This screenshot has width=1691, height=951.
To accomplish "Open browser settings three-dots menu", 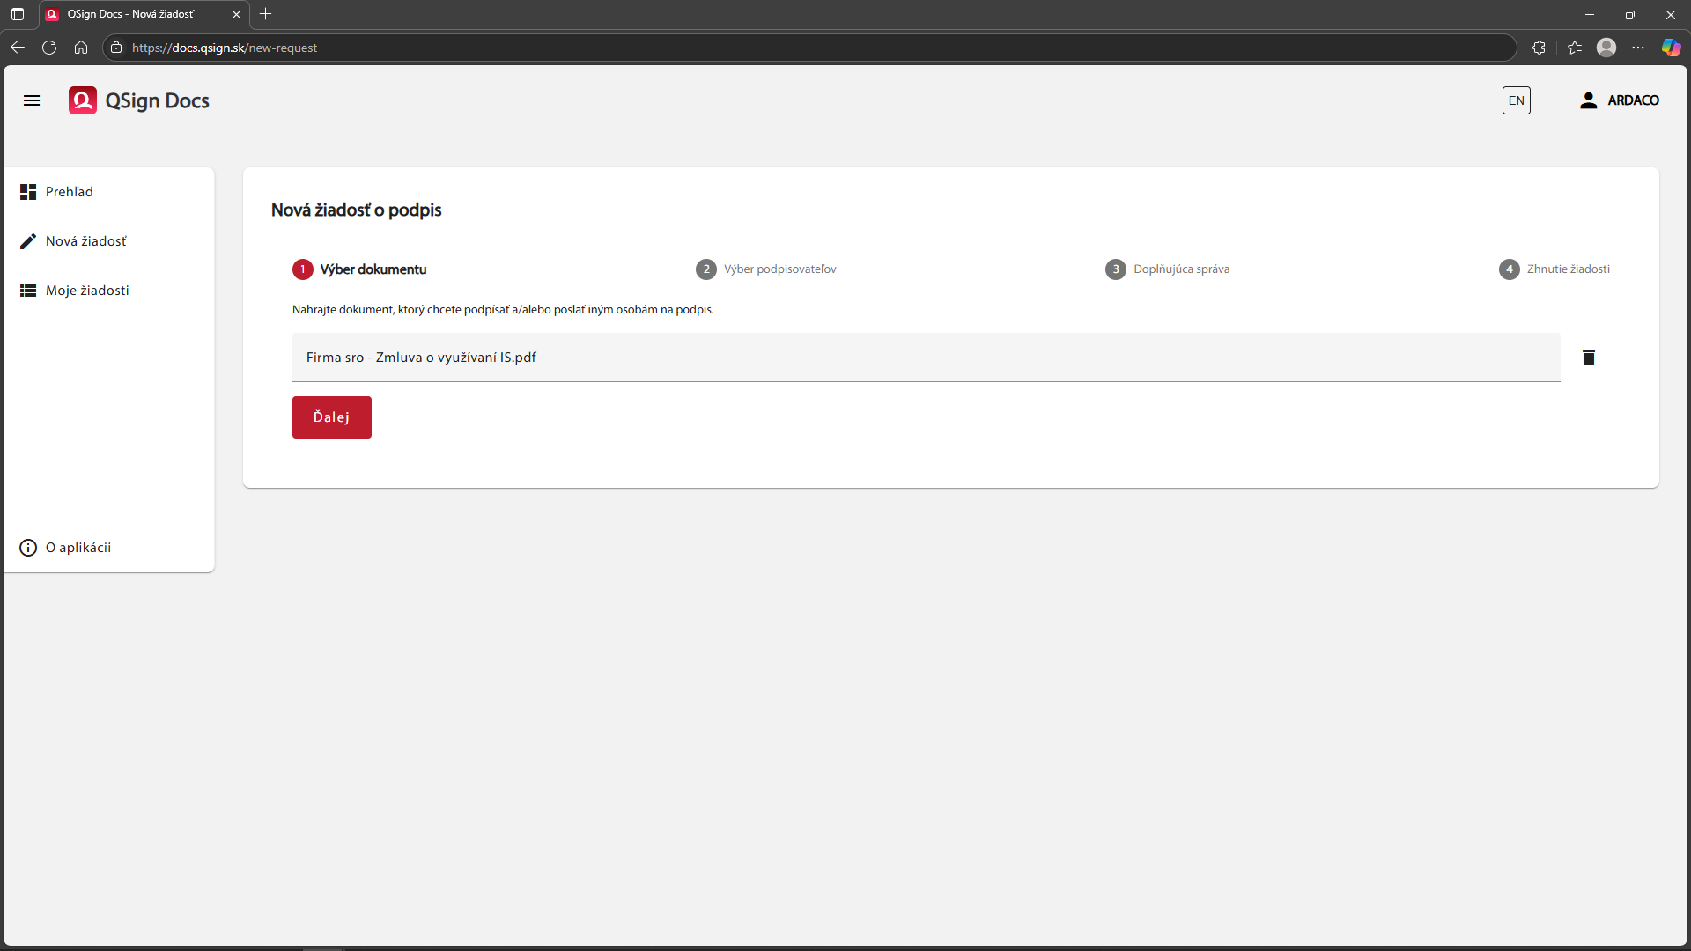I will 1638,48.
